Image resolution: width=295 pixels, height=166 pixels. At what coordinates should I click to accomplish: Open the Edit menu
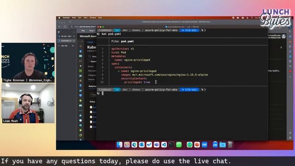80,18
